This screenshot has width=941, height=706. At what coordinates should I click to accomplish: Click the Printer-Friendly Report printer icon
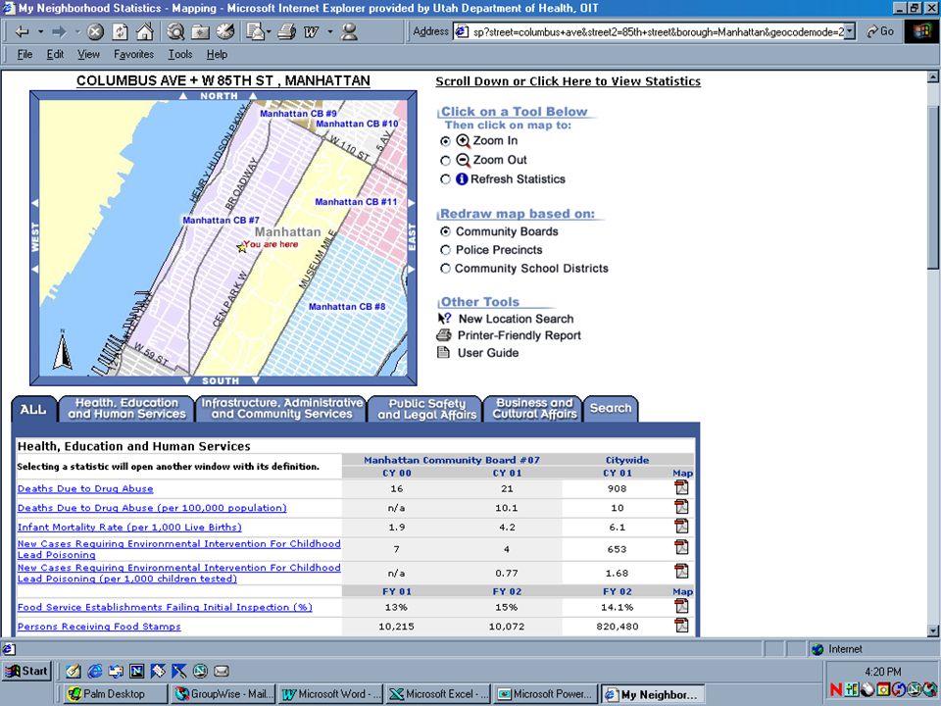tap(443, 335)
